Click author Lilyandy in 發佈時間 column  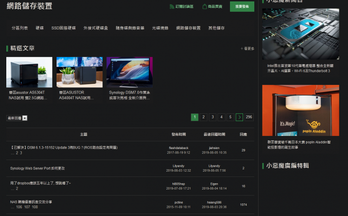[x=178, y=166]
